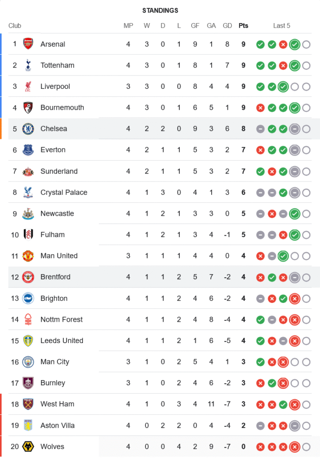The height and width of the screenshot is (463, 320).
Task: Click Brighton's most recent loss indicator
Action: (295, 299)
